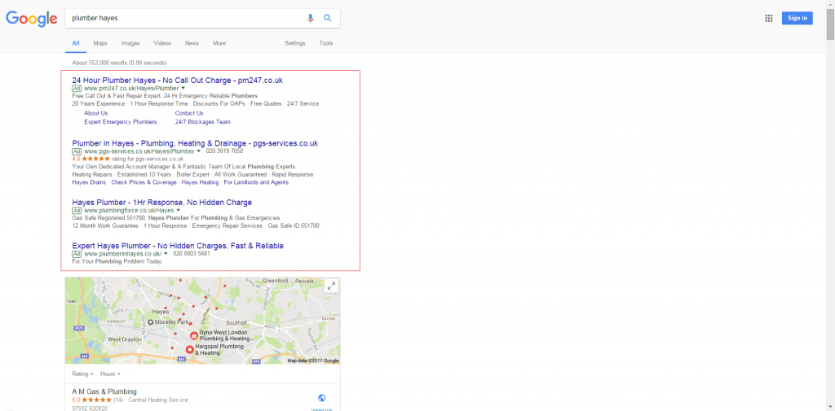
Task: Select Hargopal Plumbing & Heating map pin
Action: (x=189, y=349)
